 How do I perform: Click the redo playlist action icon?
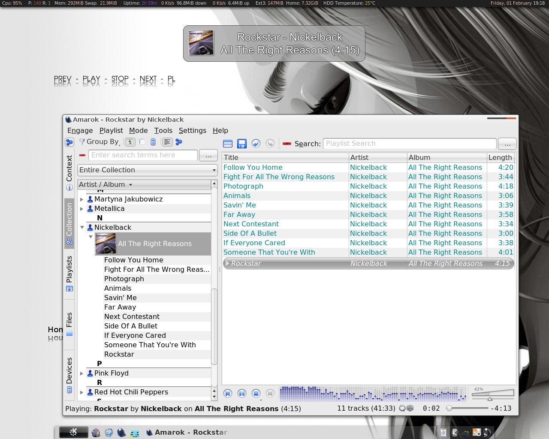(x=270, y=144)
